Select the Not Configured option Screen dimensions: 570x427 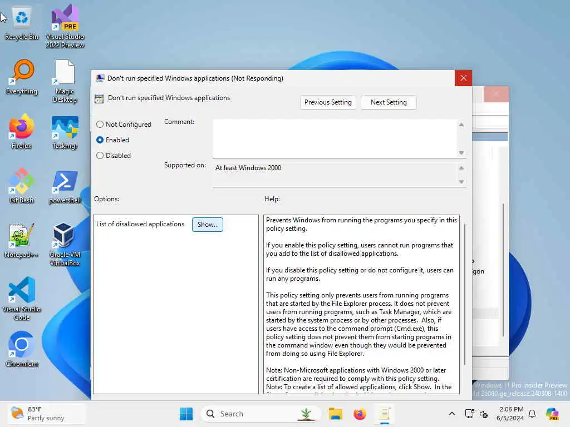(x=124, y=125)
